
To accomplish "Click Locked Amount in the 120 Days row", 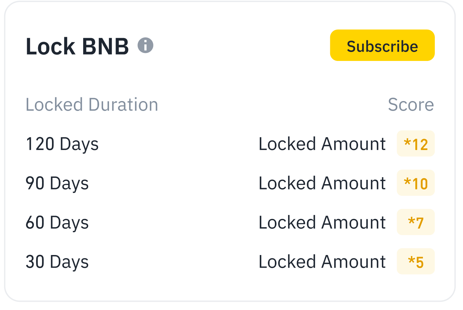I will tap(322, 144).
